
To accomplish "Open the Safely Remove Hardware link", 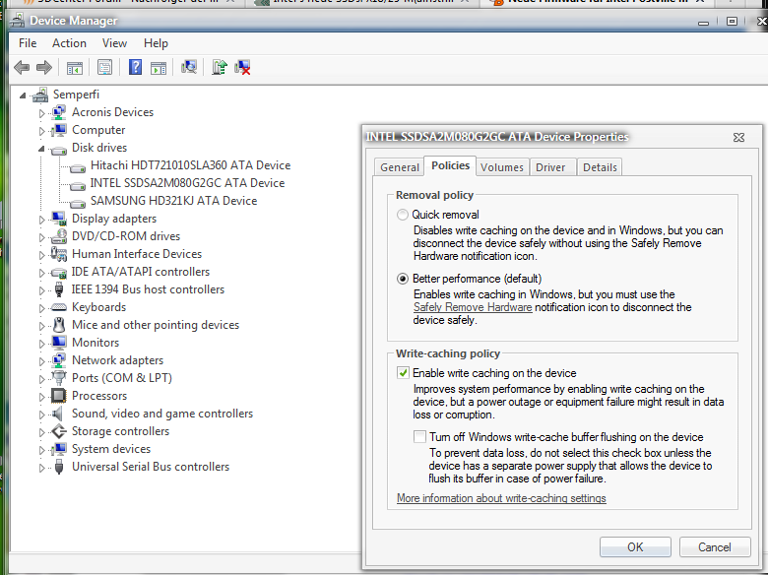I will pyautogui.click(x=473, y=307).
